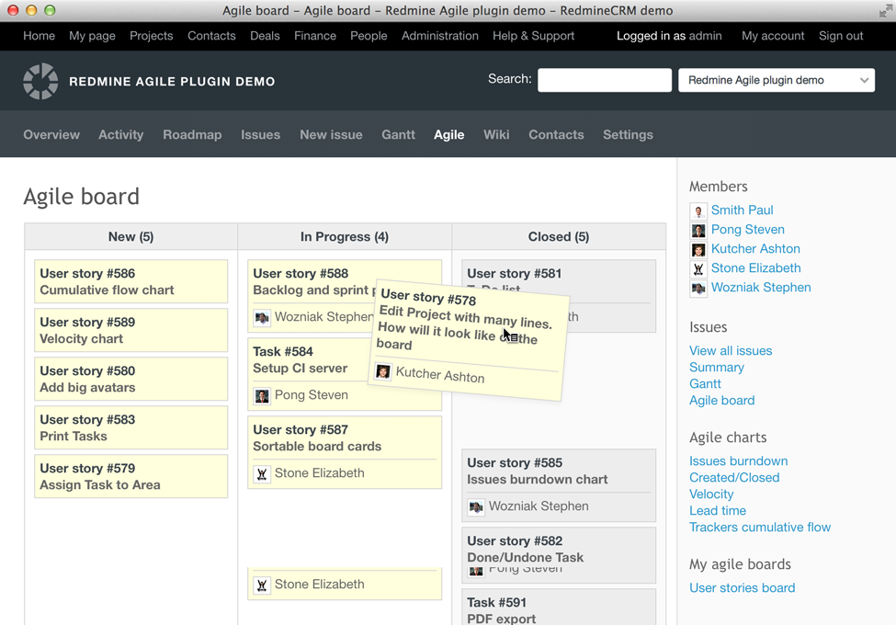896x625 pixels.
Task: Open the Roadmap tab
Action: coord(192,134)
